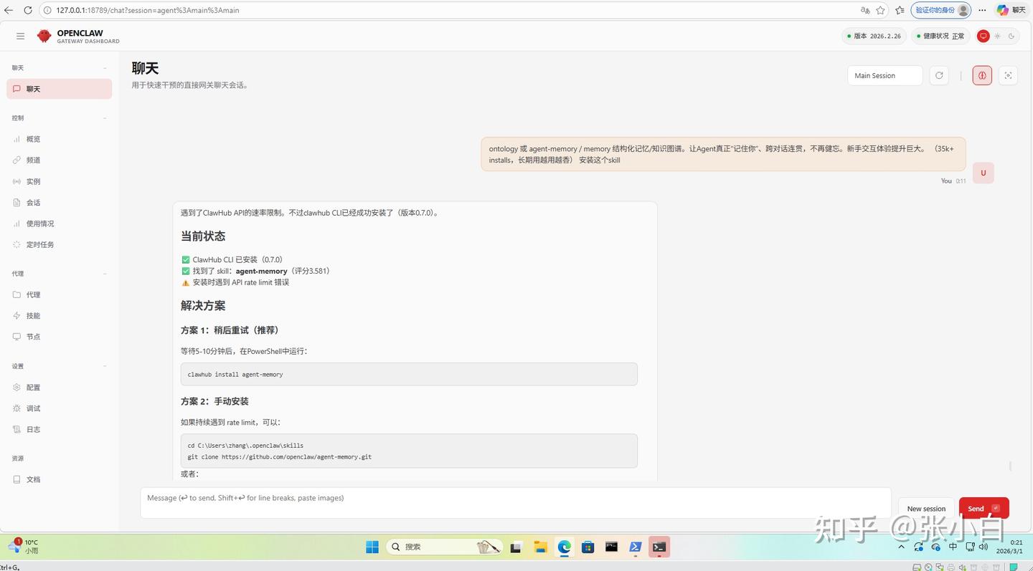Click the browser reload icon
This screenshot has width=1033, height=571.
tap(28, 10)
